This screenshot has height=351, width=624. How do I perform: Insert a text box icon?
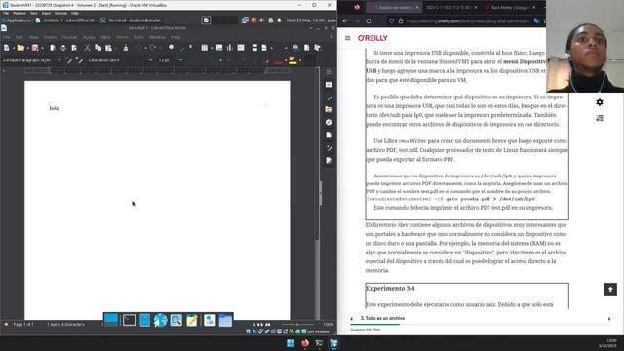click(241, 48)
